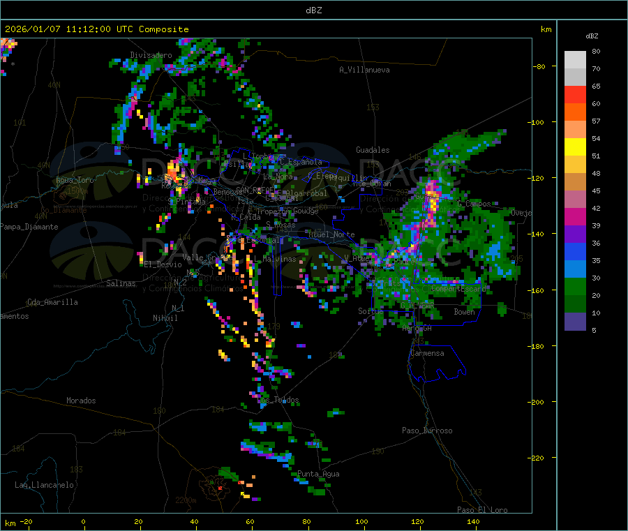The height and width of the screenshot is (531, 628).
Task: Click the light grey 70-80 dBZ legend swatch
Action: pyautogui.click(x=575, y=60)
